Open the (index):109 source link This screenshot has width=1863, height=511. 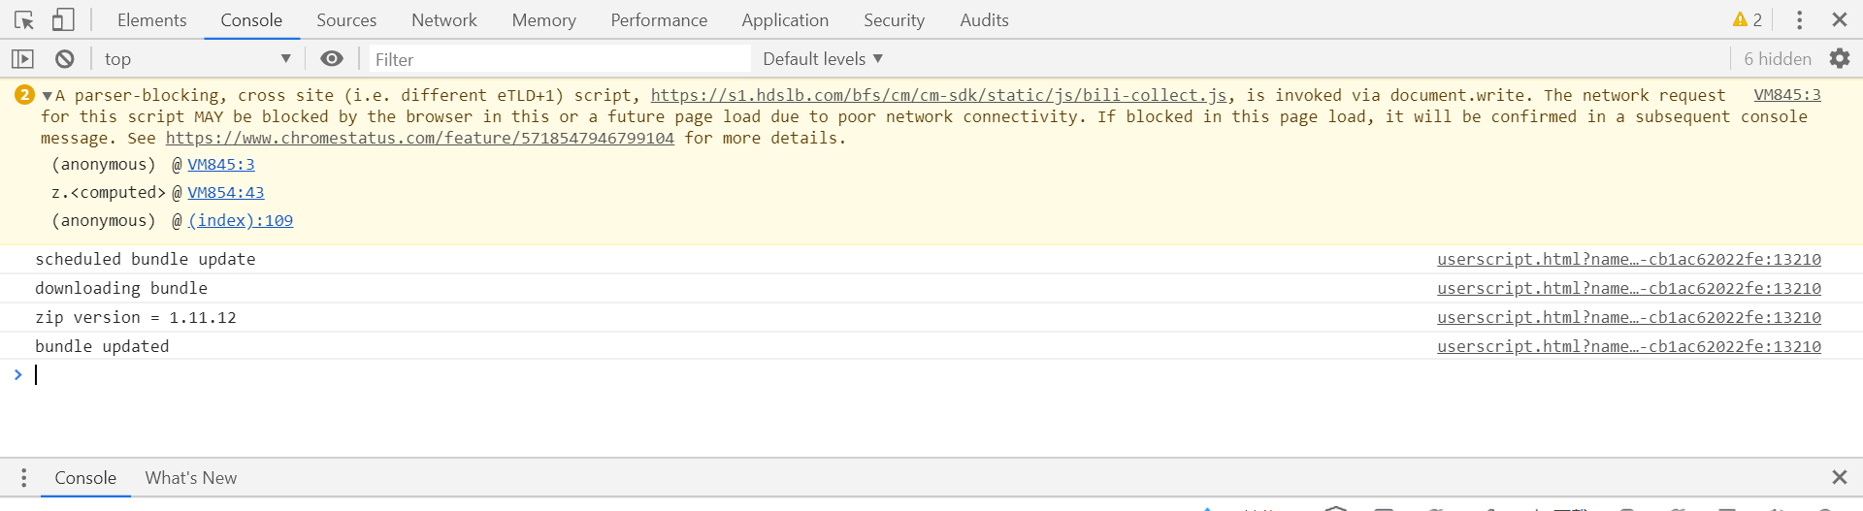pyautogui.click(x=241, y=220)
